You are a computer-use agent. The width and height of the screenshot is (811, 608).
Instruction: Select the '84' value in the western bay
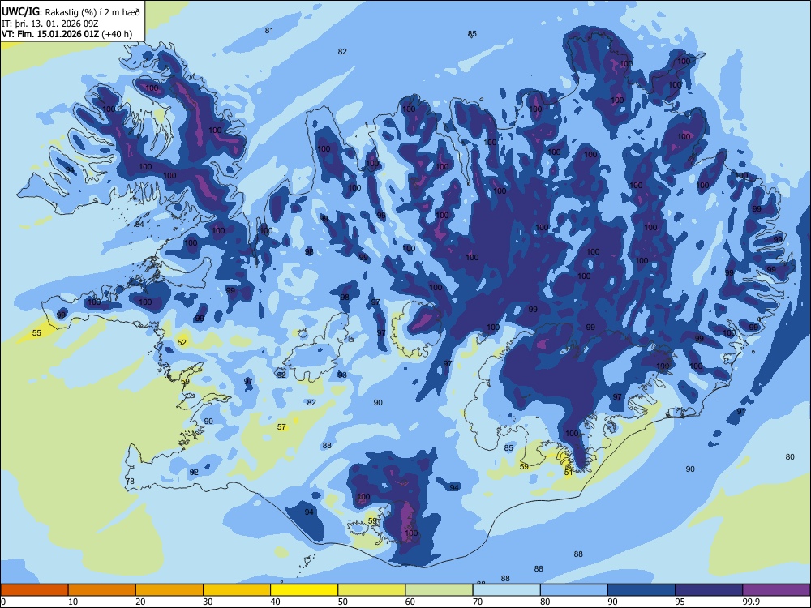pos(139,225)
